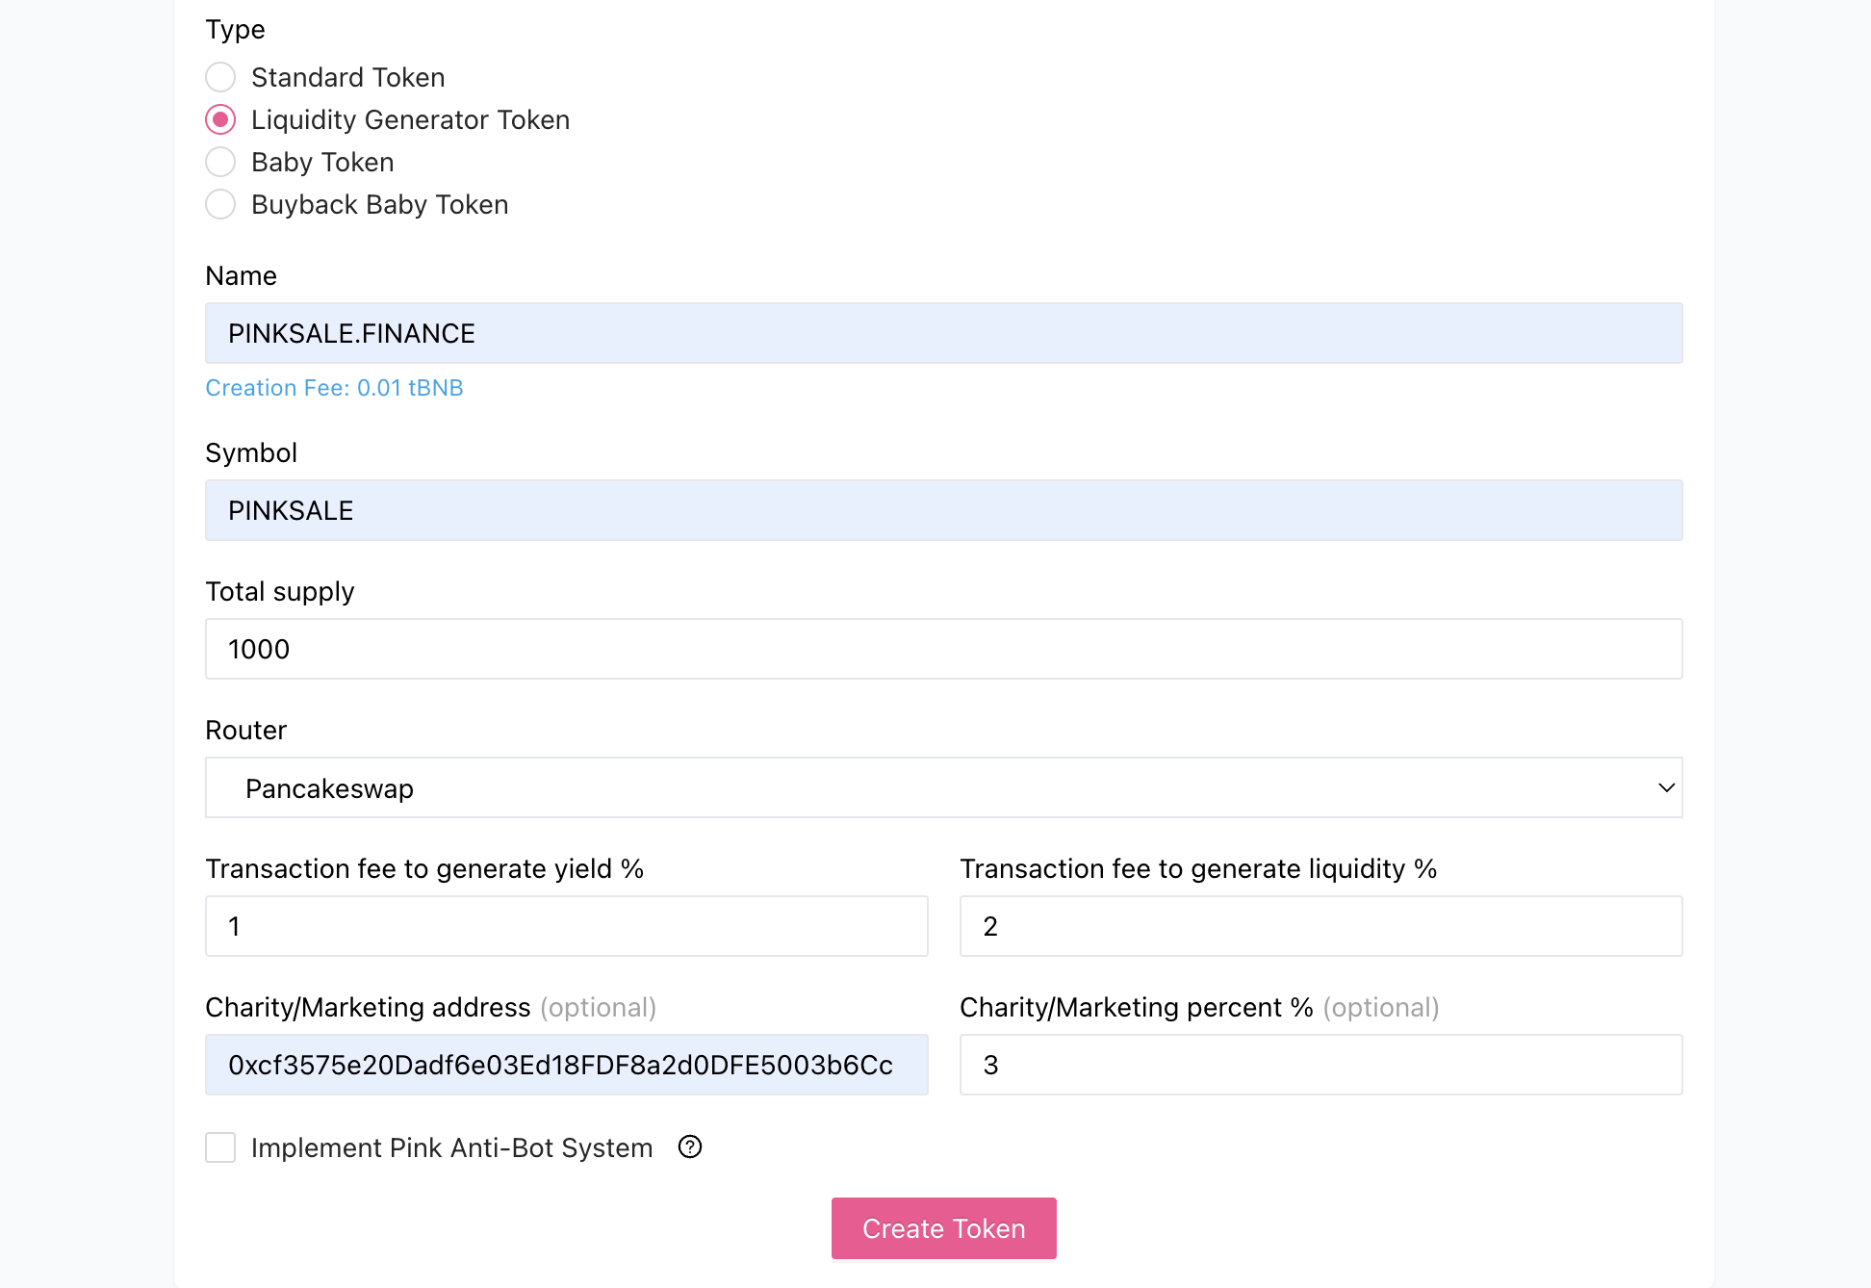Click the Router dropdown chevron arrow
The image size is (1871, 1288).
click(x=1666, y=787)
